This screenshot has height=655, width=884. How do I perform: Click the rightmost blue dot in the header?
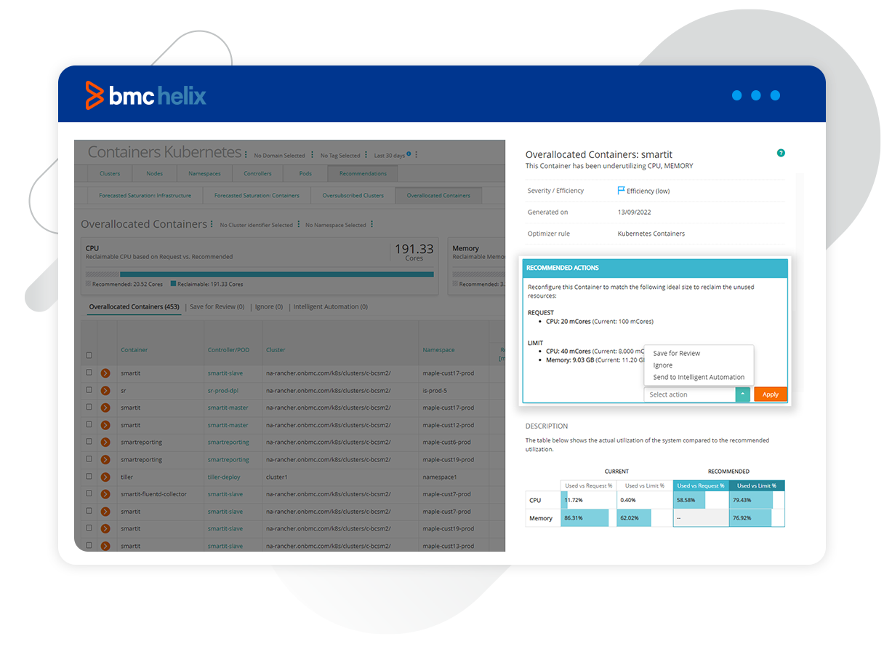(775, 95)
